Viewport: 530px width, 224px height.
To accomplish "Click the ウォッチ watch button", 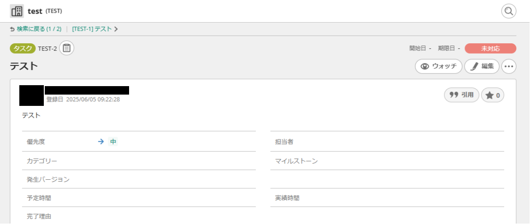I will click(439, 66).
